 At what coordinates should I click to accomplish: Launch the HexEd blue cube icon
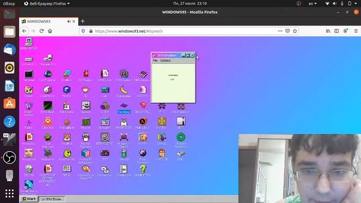[x=67, y=90]
